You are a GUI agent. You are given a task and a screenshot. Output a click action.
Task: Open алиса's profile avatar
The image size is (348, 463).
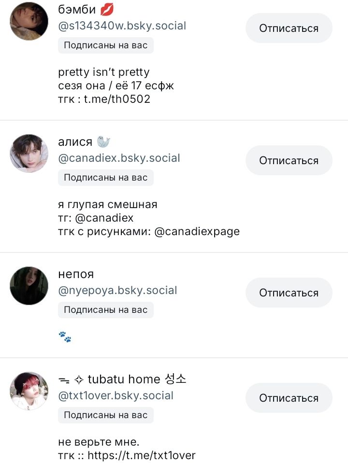(29, 154)
